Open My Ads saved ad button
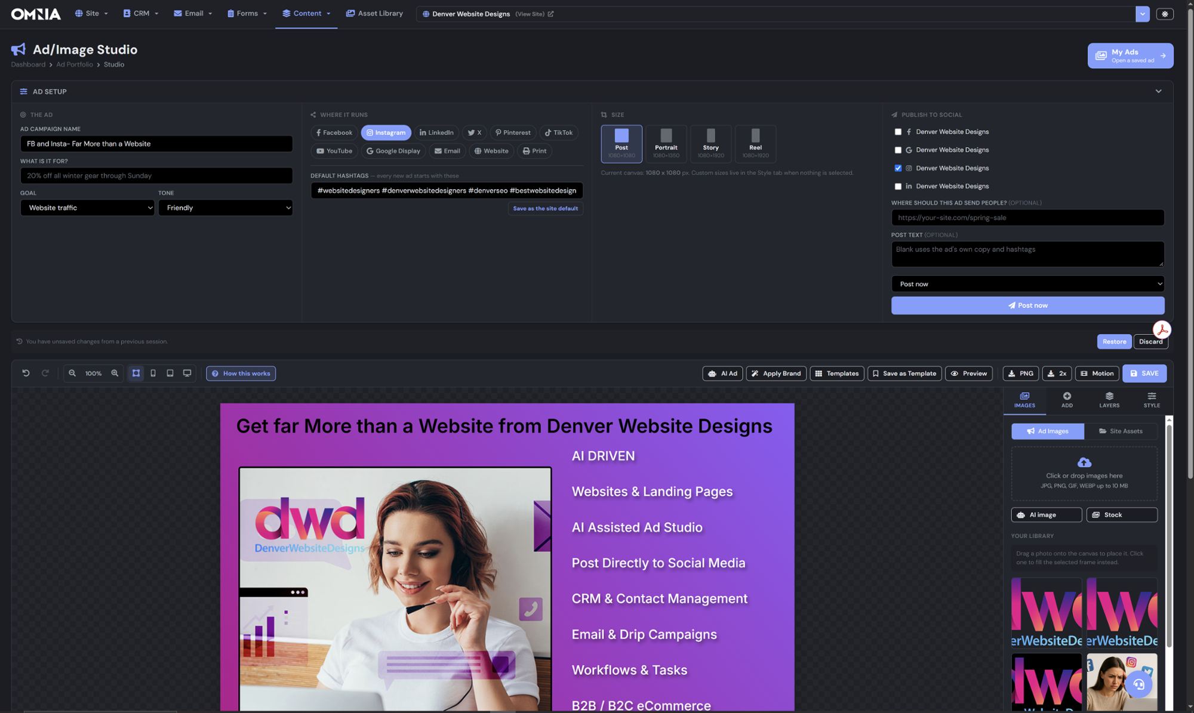This screenshot has width=1194, height=713. pos(1130,55)
